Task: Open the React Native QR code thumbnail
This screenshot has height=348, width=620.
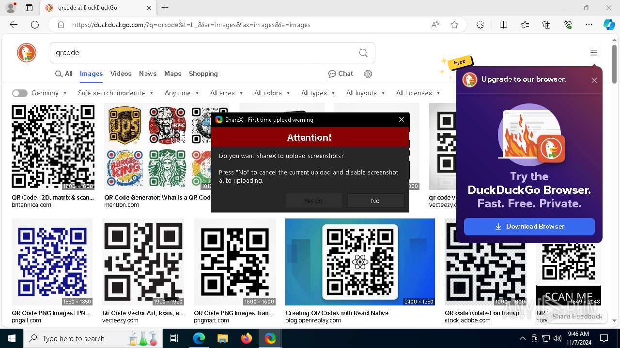Action: (x=360, y=262)
